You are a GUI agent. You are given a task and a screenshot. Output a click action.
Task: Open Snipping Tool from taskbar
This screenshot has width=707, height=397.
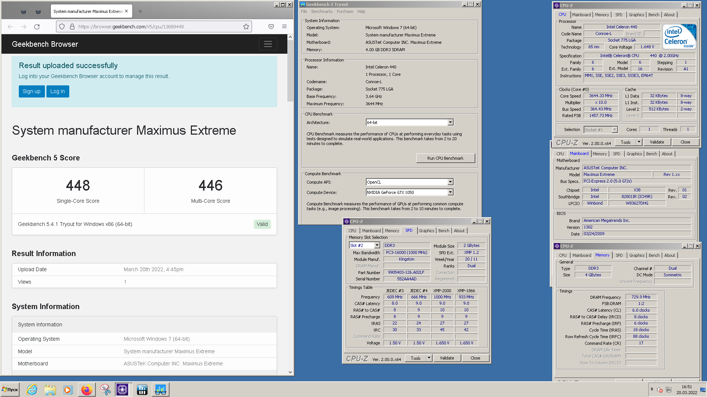pyautogui.click(x=105, y=390)
